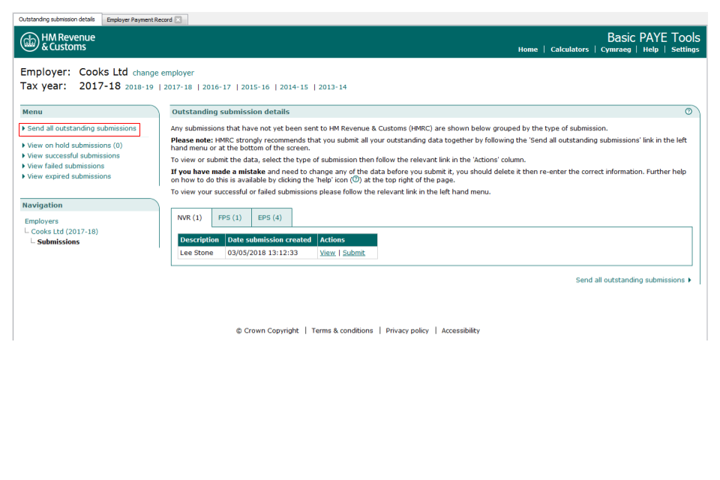The height and width of the screenshot is (480, 720).
Task: Open Help in the top navigation
Action: coord(650,49)
